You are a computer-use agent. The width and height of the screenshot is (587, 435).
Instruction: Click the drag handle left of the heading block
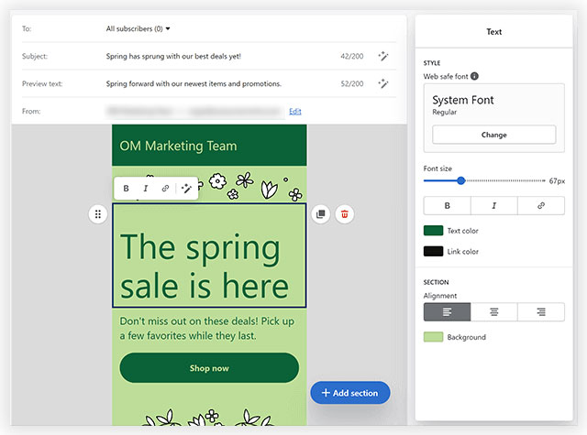tap(98, 214)
